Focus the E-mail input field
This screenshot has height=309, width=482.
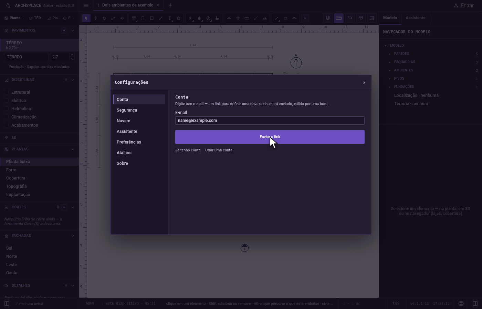click(270, 121)
